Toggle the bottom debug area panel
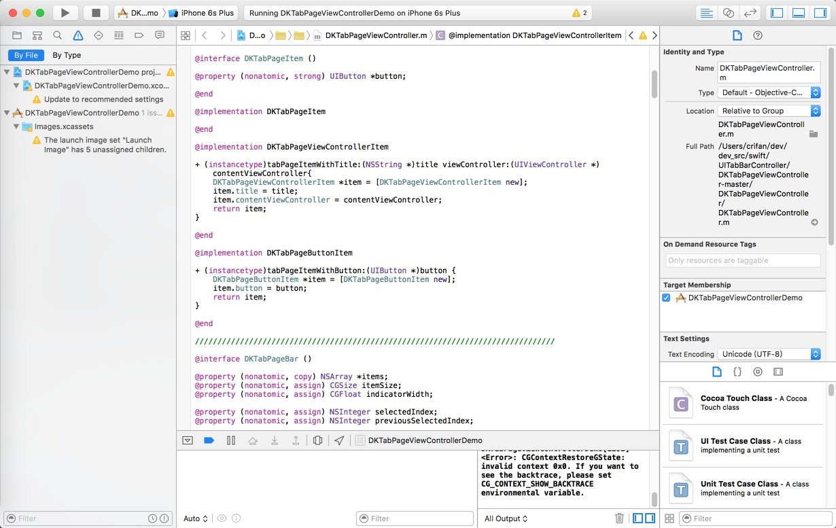 click(799, 13)
